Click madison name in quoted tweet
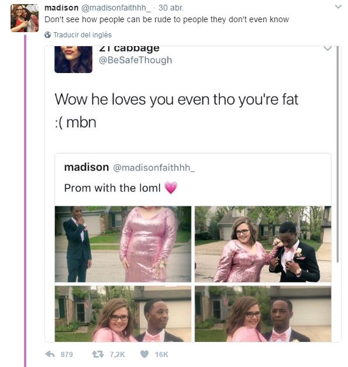The height and width of the screenshot is (367, 348). coord(87,167)
